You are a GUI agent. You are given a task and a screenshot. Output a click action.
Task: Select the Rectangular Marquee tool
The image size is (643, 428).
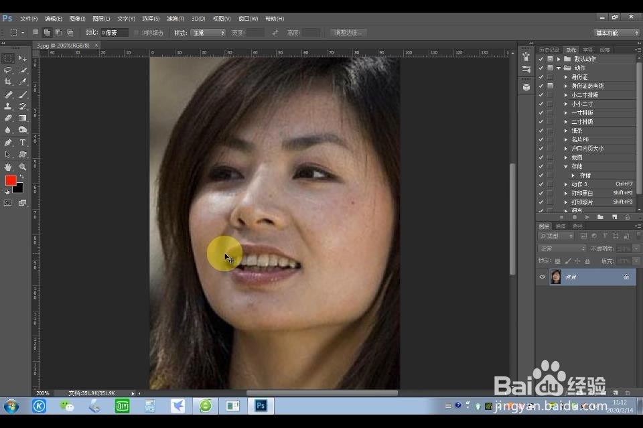pyautogui.click(x=8, y=58)
